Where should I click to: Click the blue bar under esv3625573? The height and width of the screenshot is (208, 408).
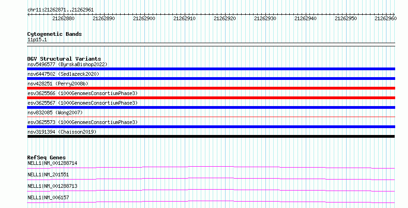211,127
